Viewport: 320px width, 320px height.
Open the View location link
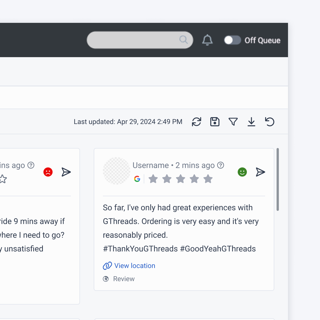[x=134, y=266]
